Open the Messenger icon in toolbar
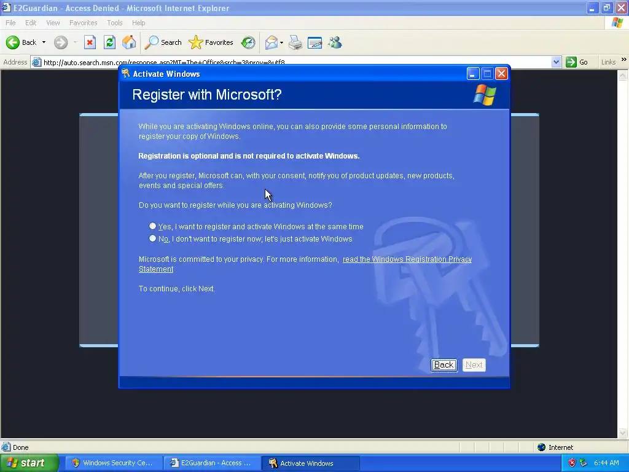This screenshot has width=629, height=472. click(x=335, y=42)
